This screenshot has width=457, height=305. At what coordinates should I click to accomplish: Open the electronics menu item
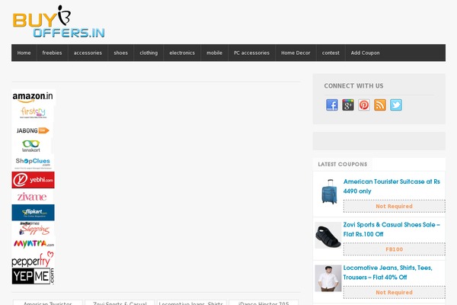(x=182, y=53)
